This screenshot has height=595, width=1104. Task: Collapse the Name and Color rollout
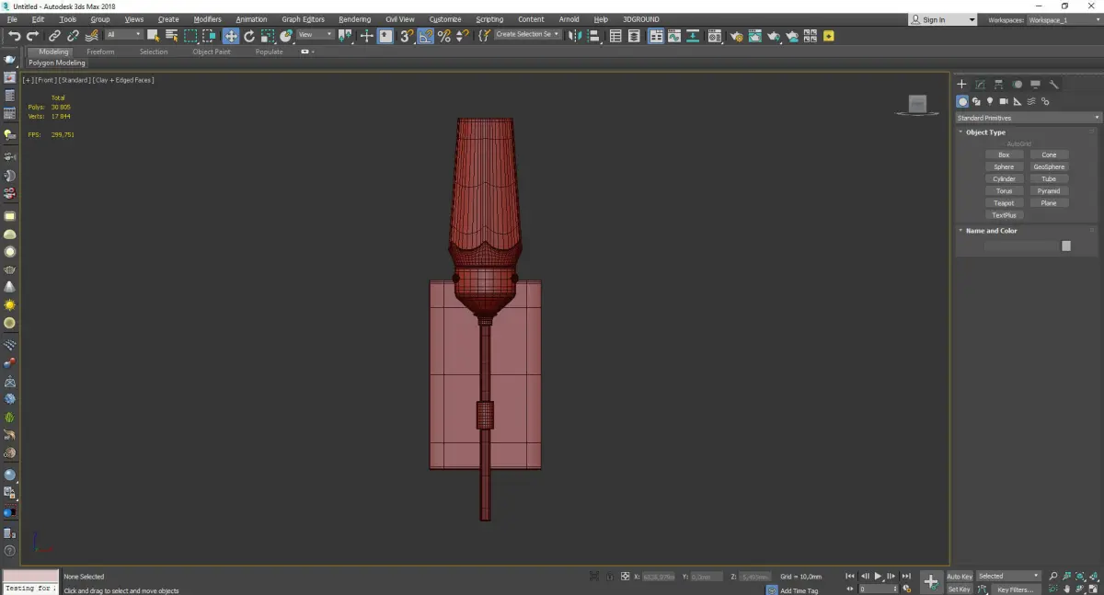click(x=991, y=231)
